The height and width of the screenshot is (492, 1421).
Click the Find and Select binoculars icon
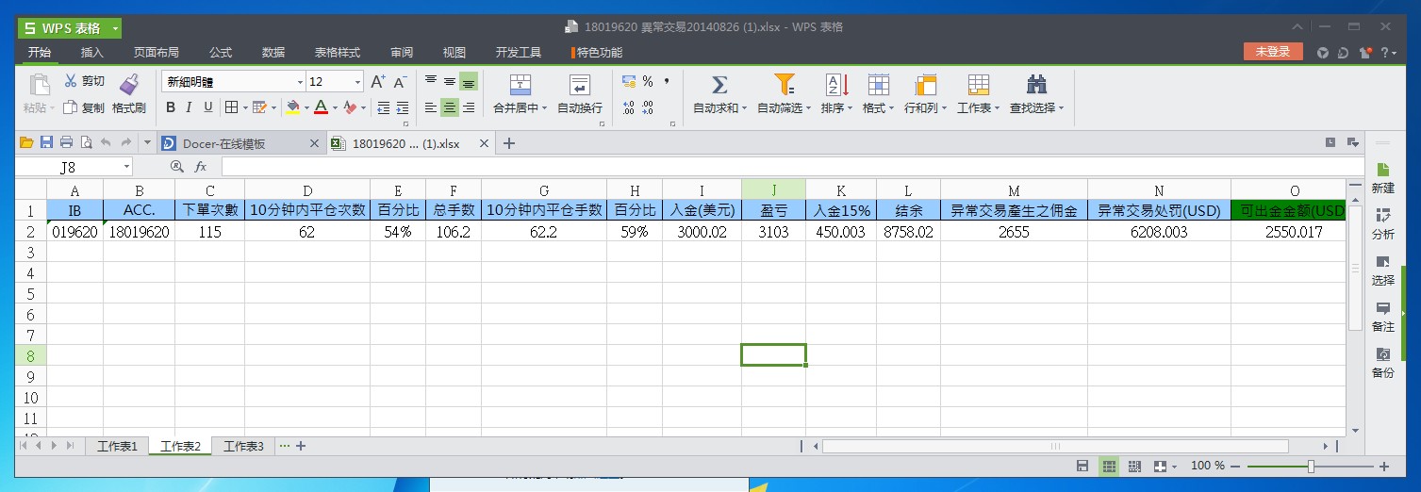point(1036,85)
